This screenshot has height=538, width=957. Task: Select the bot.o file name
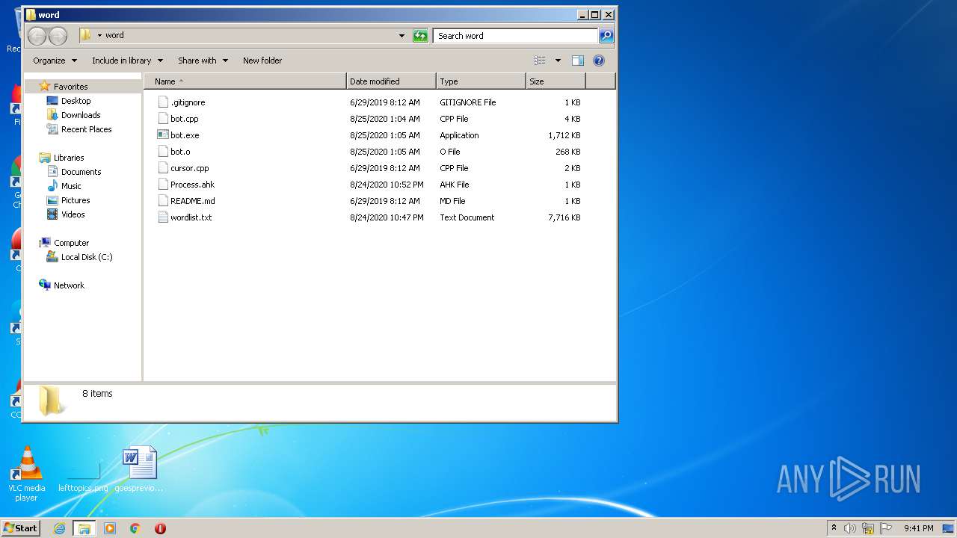pyautogui.click(x=180, y=152)
